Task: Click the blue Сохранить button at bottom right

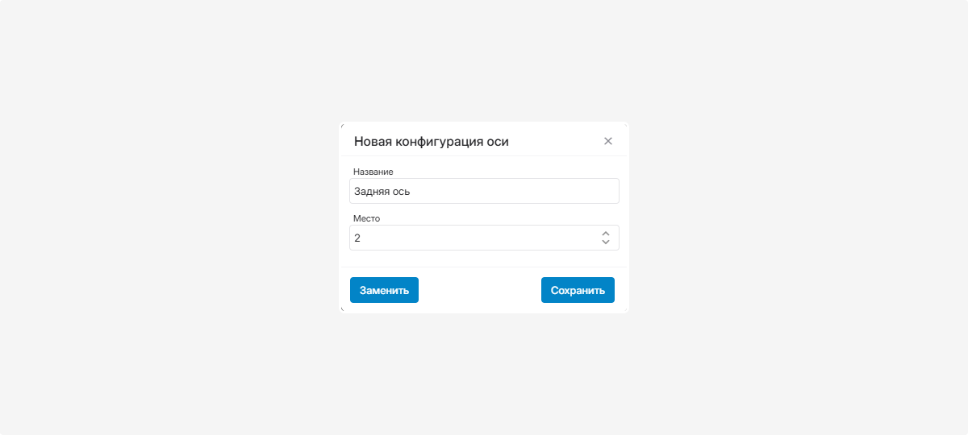Action: pyautogui.click(x=578, y=290)
